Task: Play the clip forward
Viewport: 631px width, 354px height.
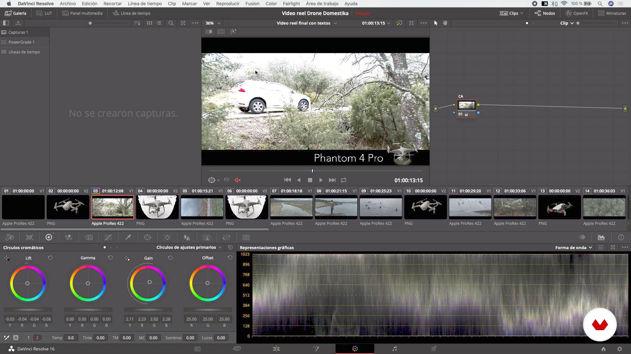Action: [321, 180]
